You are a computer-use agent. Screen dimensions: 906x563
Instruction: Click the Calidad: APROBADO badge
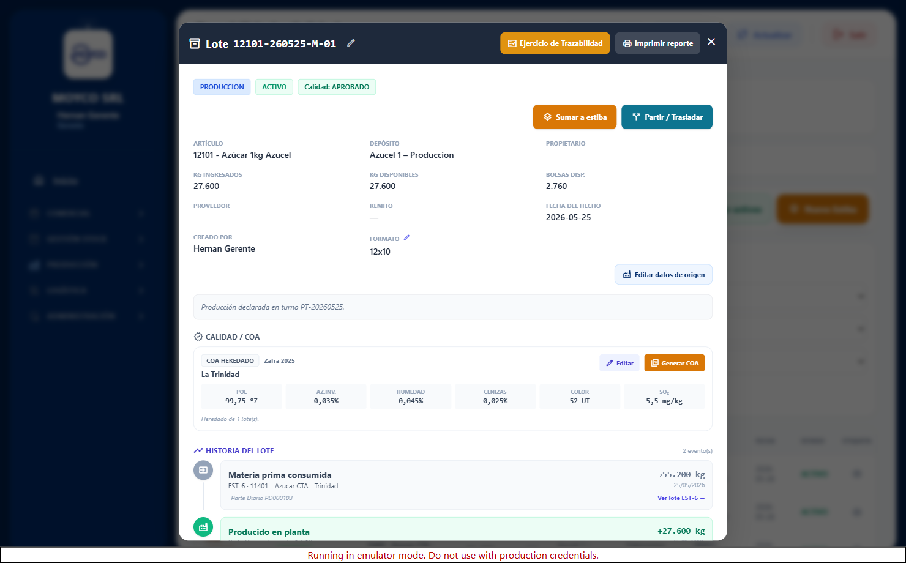click(x=337, y=87)
